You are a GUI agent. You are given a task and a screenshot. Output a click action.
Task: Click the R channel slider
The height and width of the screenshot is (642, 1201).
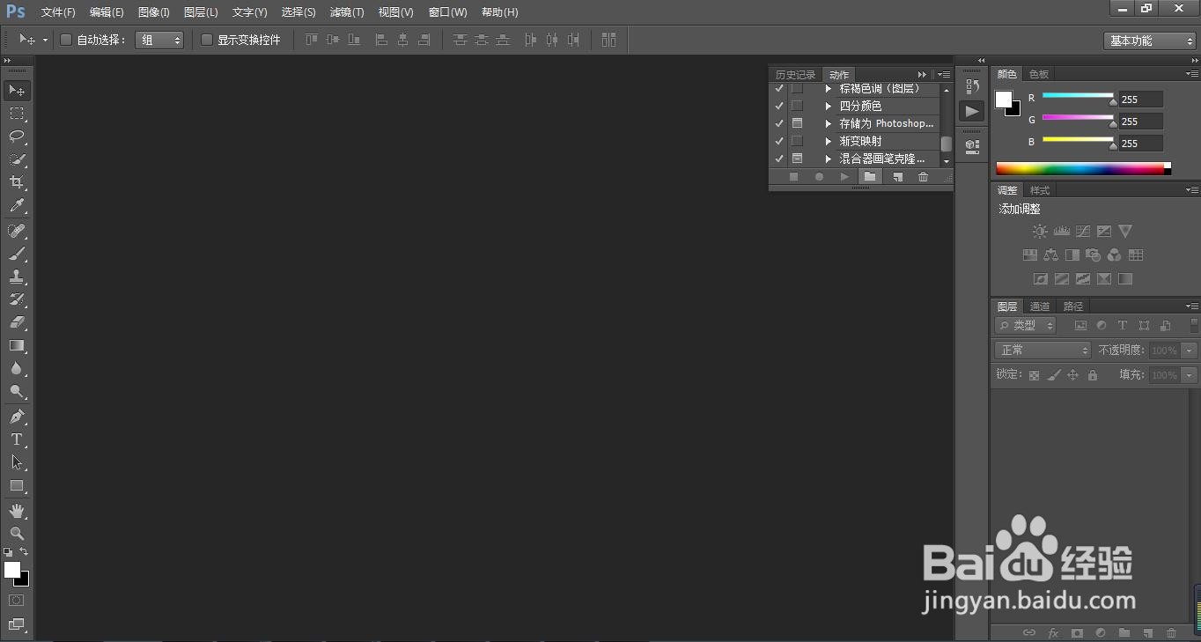coord(1078,96)
